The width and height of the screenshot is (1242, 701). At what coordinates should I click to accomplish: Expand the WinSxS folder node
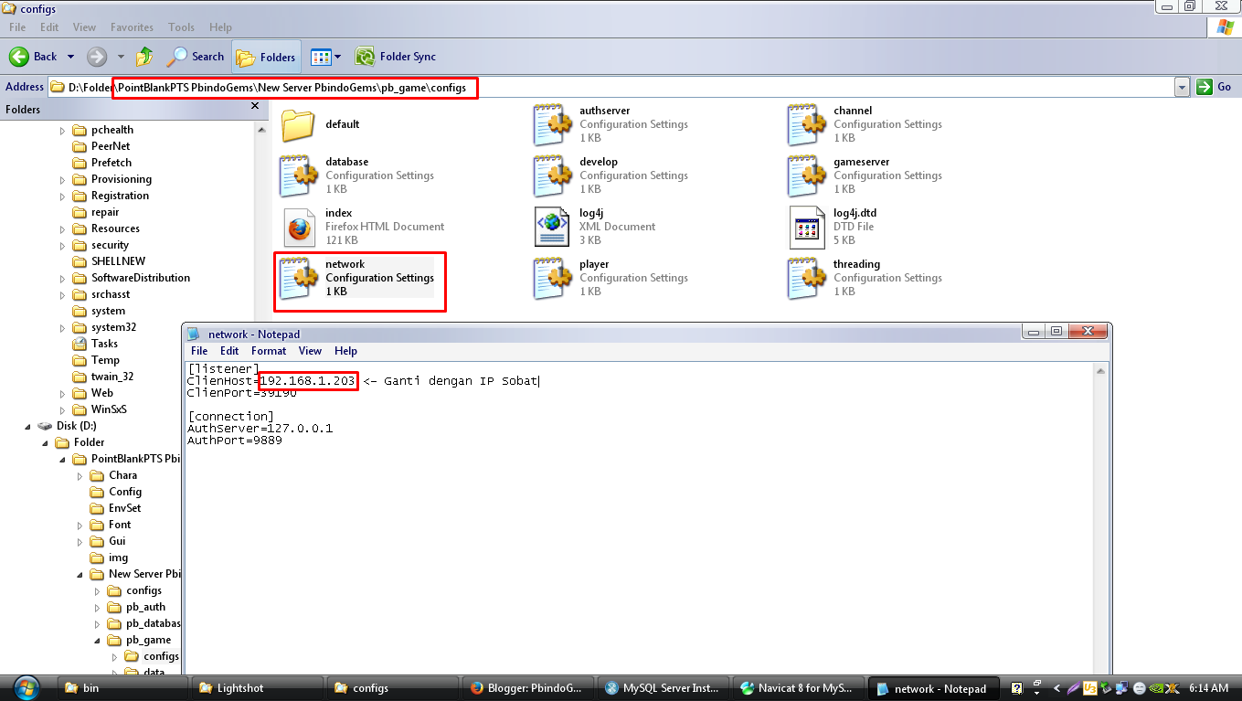click(x=63, y=409)
